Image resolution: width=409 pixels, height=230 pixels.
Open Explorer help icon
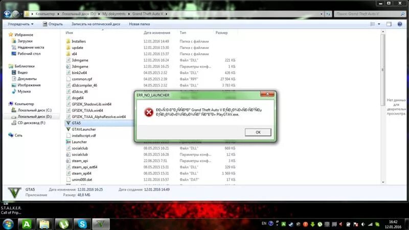tap(400, 24)
